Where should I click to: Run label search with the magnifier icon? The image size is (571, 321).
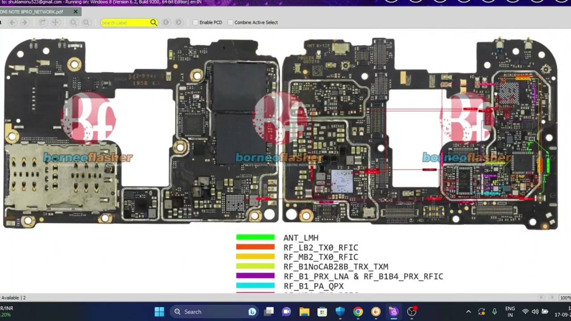point(153,22)
